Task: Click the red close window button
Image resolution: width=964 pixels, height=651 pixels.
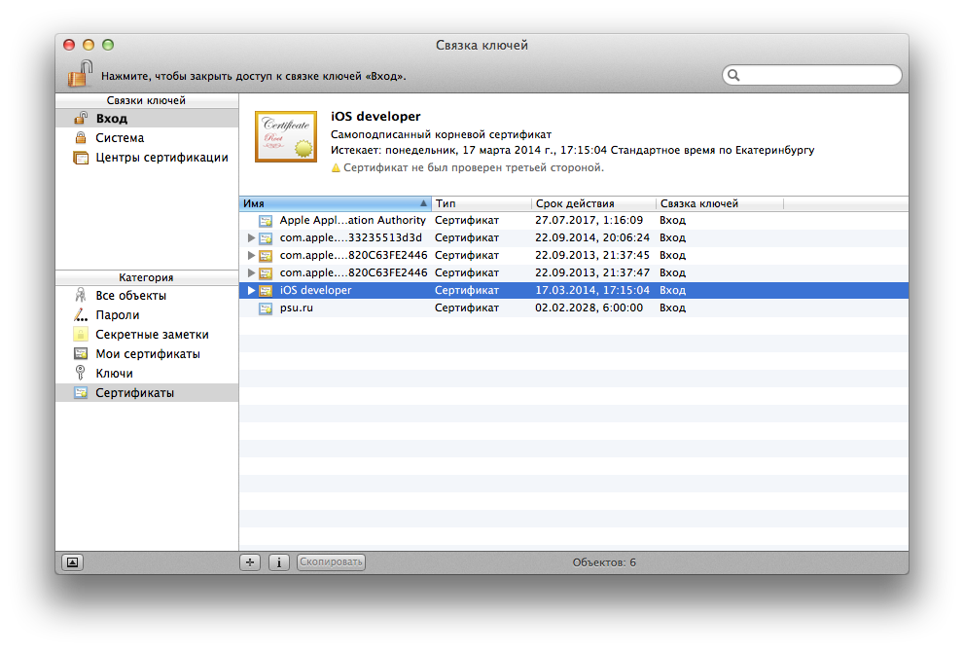Action: pyautogui.click(x=69, y=45)
